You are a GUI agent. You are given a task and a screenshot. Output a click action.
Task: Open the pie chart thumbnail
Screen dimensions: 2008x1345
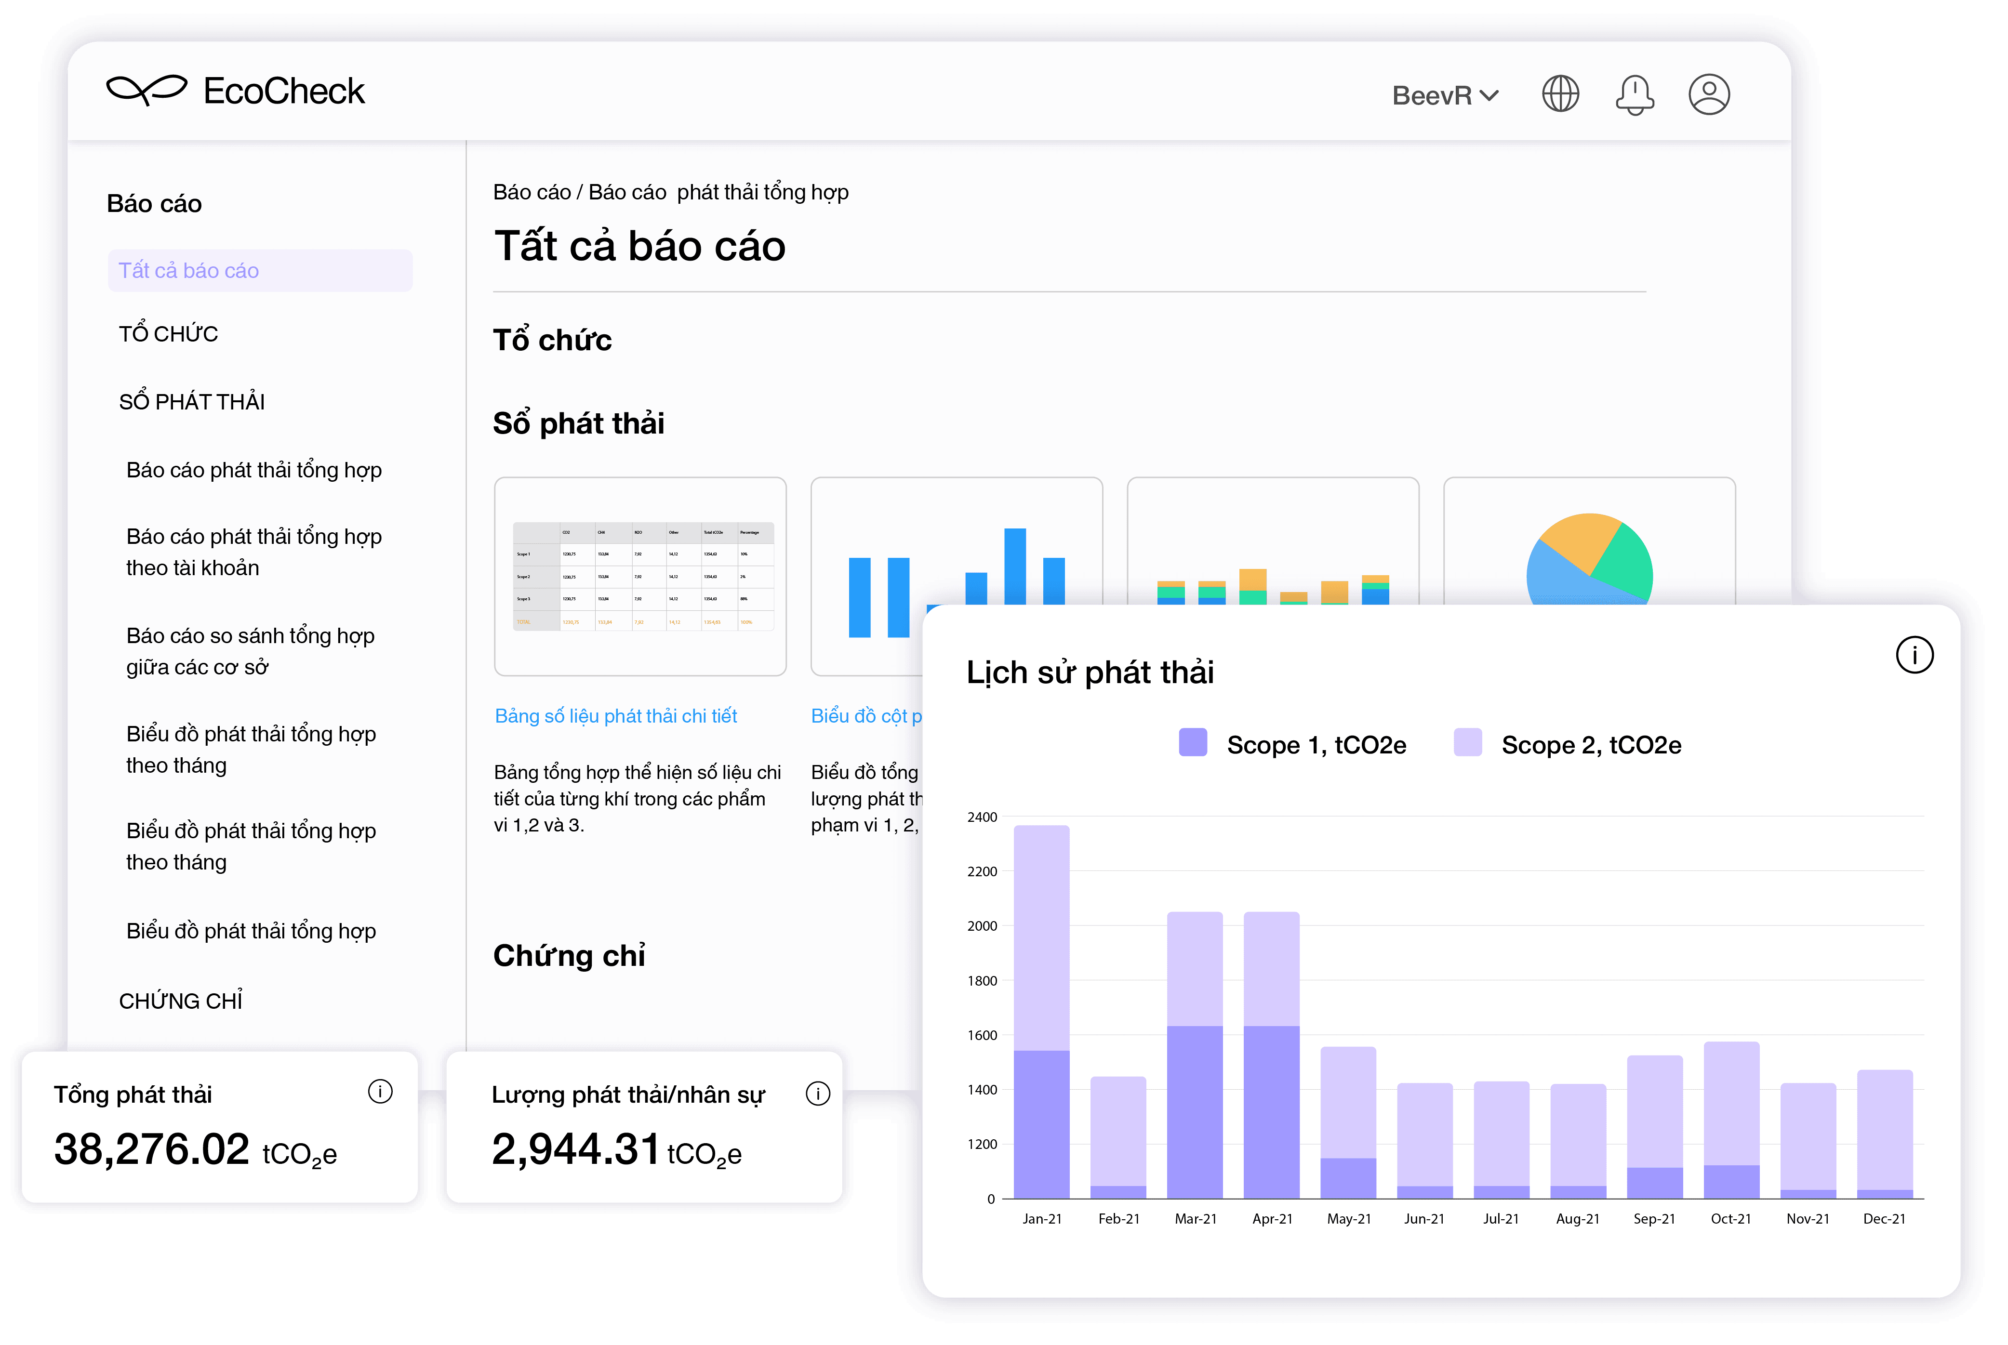[x=1588, y=541]
